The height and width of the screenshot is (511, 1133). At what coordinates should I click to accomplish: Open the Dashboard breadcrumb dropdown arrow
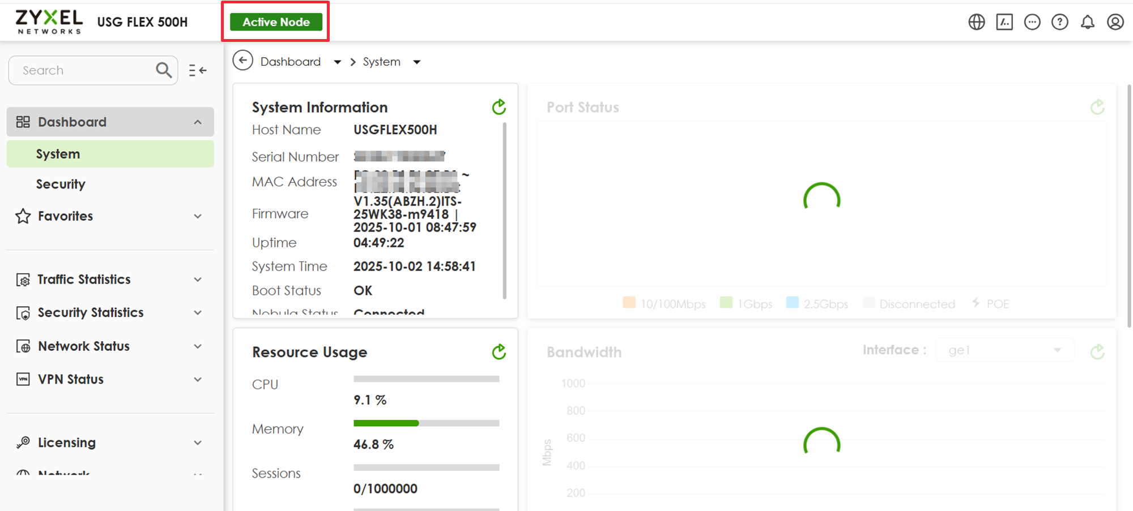pos(338,62)
